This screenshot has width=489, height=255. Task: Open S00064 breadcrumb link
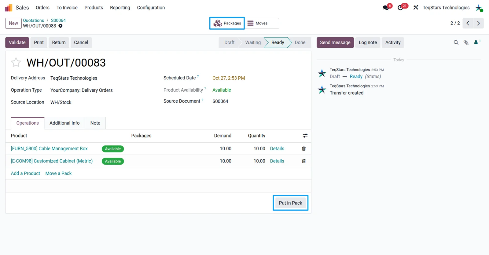click(x=58, y=20)
